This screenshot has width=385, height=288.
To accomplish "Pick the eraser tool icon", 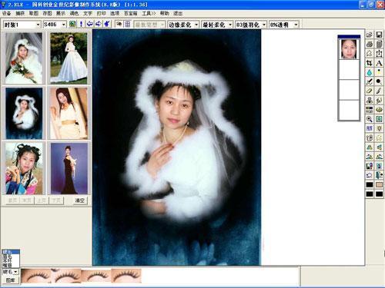I will [370, 91].
